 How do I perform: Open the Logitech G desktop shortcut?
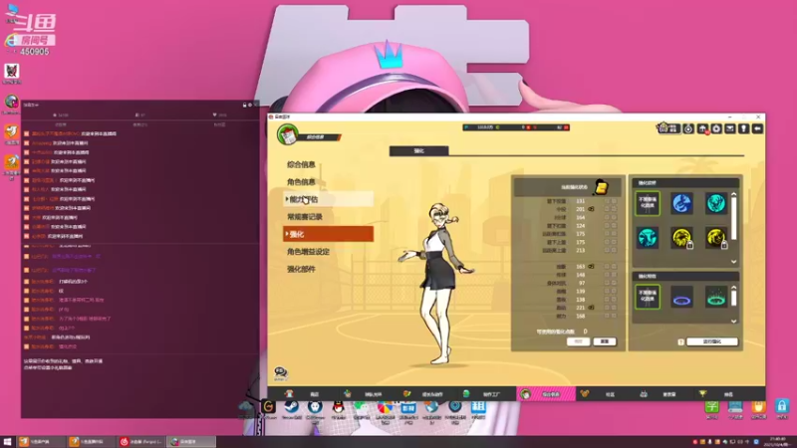click(268, 408)
